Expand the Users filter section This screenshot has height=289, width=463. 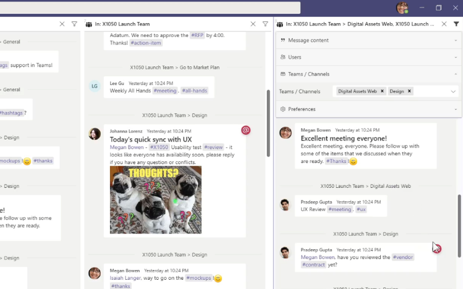369,57
